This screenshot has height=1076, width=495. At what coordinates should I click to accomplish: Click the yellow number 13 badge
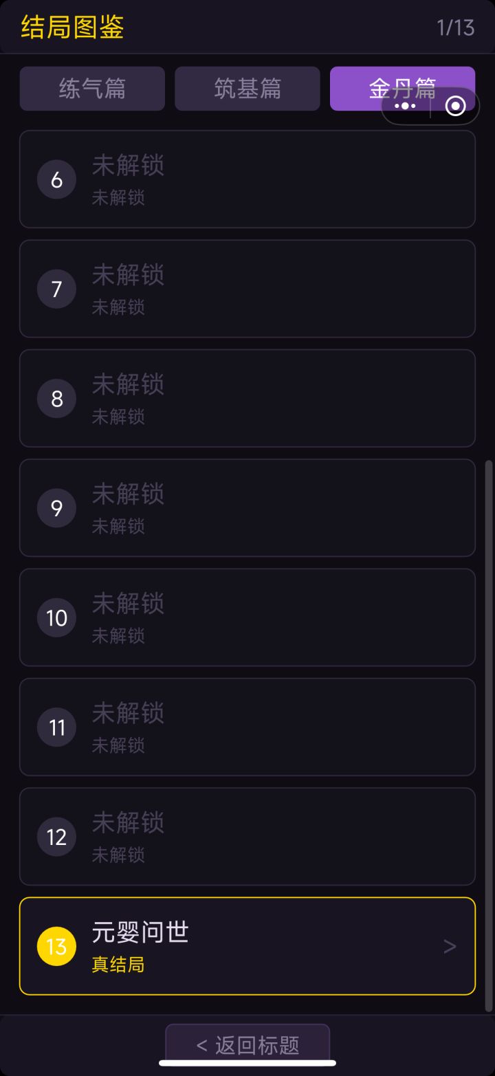[x=56, y=946]
